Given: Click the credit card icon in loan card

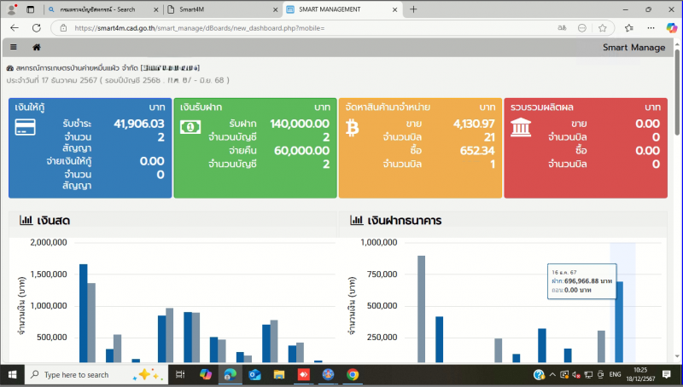Looking at the screenshot, I should [26, 127].
